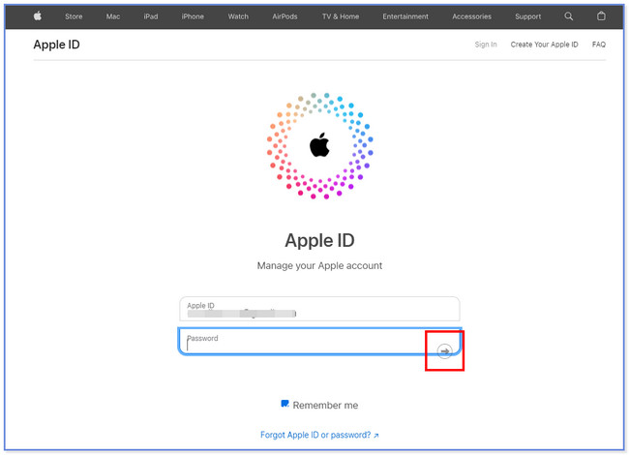Image resolution: width=629 pixels, height=455 pixels.
Task: Open the Store menu
Action: tap(74, 16)
